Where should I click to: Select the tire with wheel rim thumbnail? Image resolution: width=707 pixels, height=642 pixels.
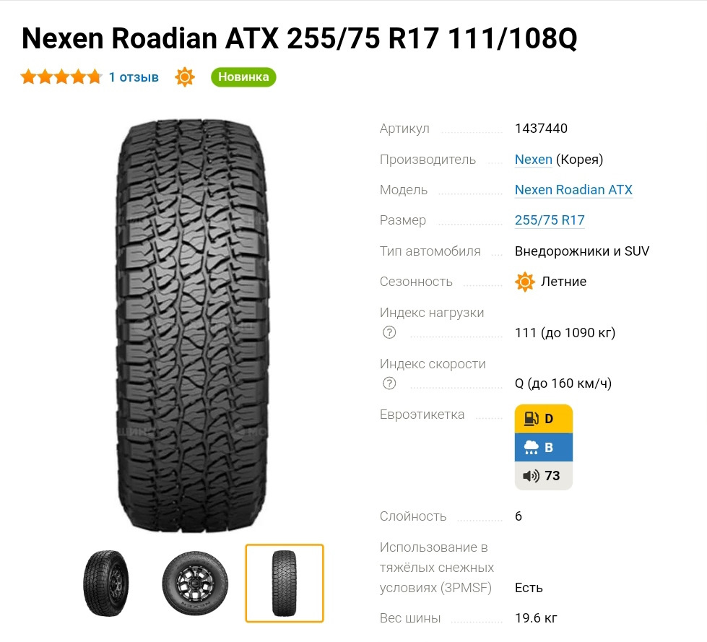(195, 583)
